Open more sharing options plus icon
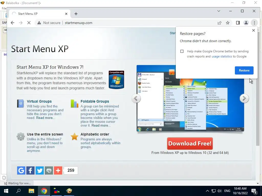The image size is (262, 196). [x=58, y=170]
